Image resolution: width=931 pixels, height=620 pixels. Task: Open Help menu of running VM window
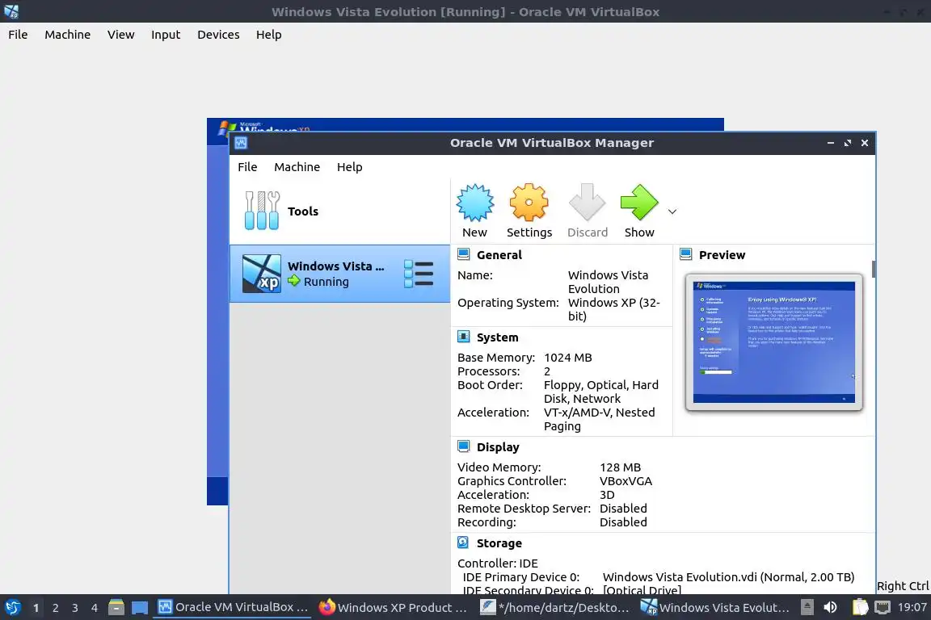[268, 35]
